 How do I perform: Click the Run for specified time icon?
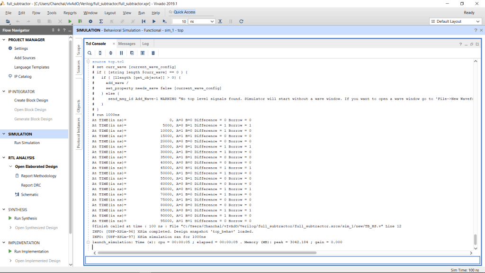click(x=164, y=21)
